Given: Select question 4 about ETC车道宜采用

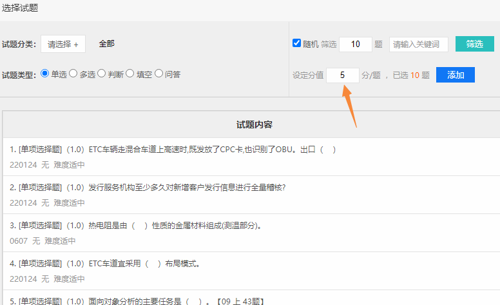Looking at the screenshot, I should (x=251, y=271).
